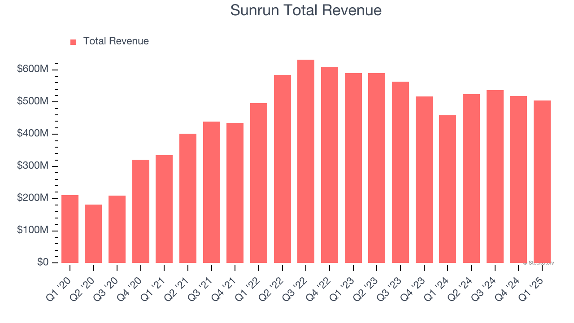
Task: Click the Total Revenue legend color swatch
Action: click(x=74, y=42)
